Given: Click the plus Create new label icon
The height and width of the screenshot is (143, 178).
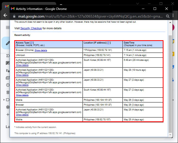Looking at the screenshot, I should coord(8,115).
